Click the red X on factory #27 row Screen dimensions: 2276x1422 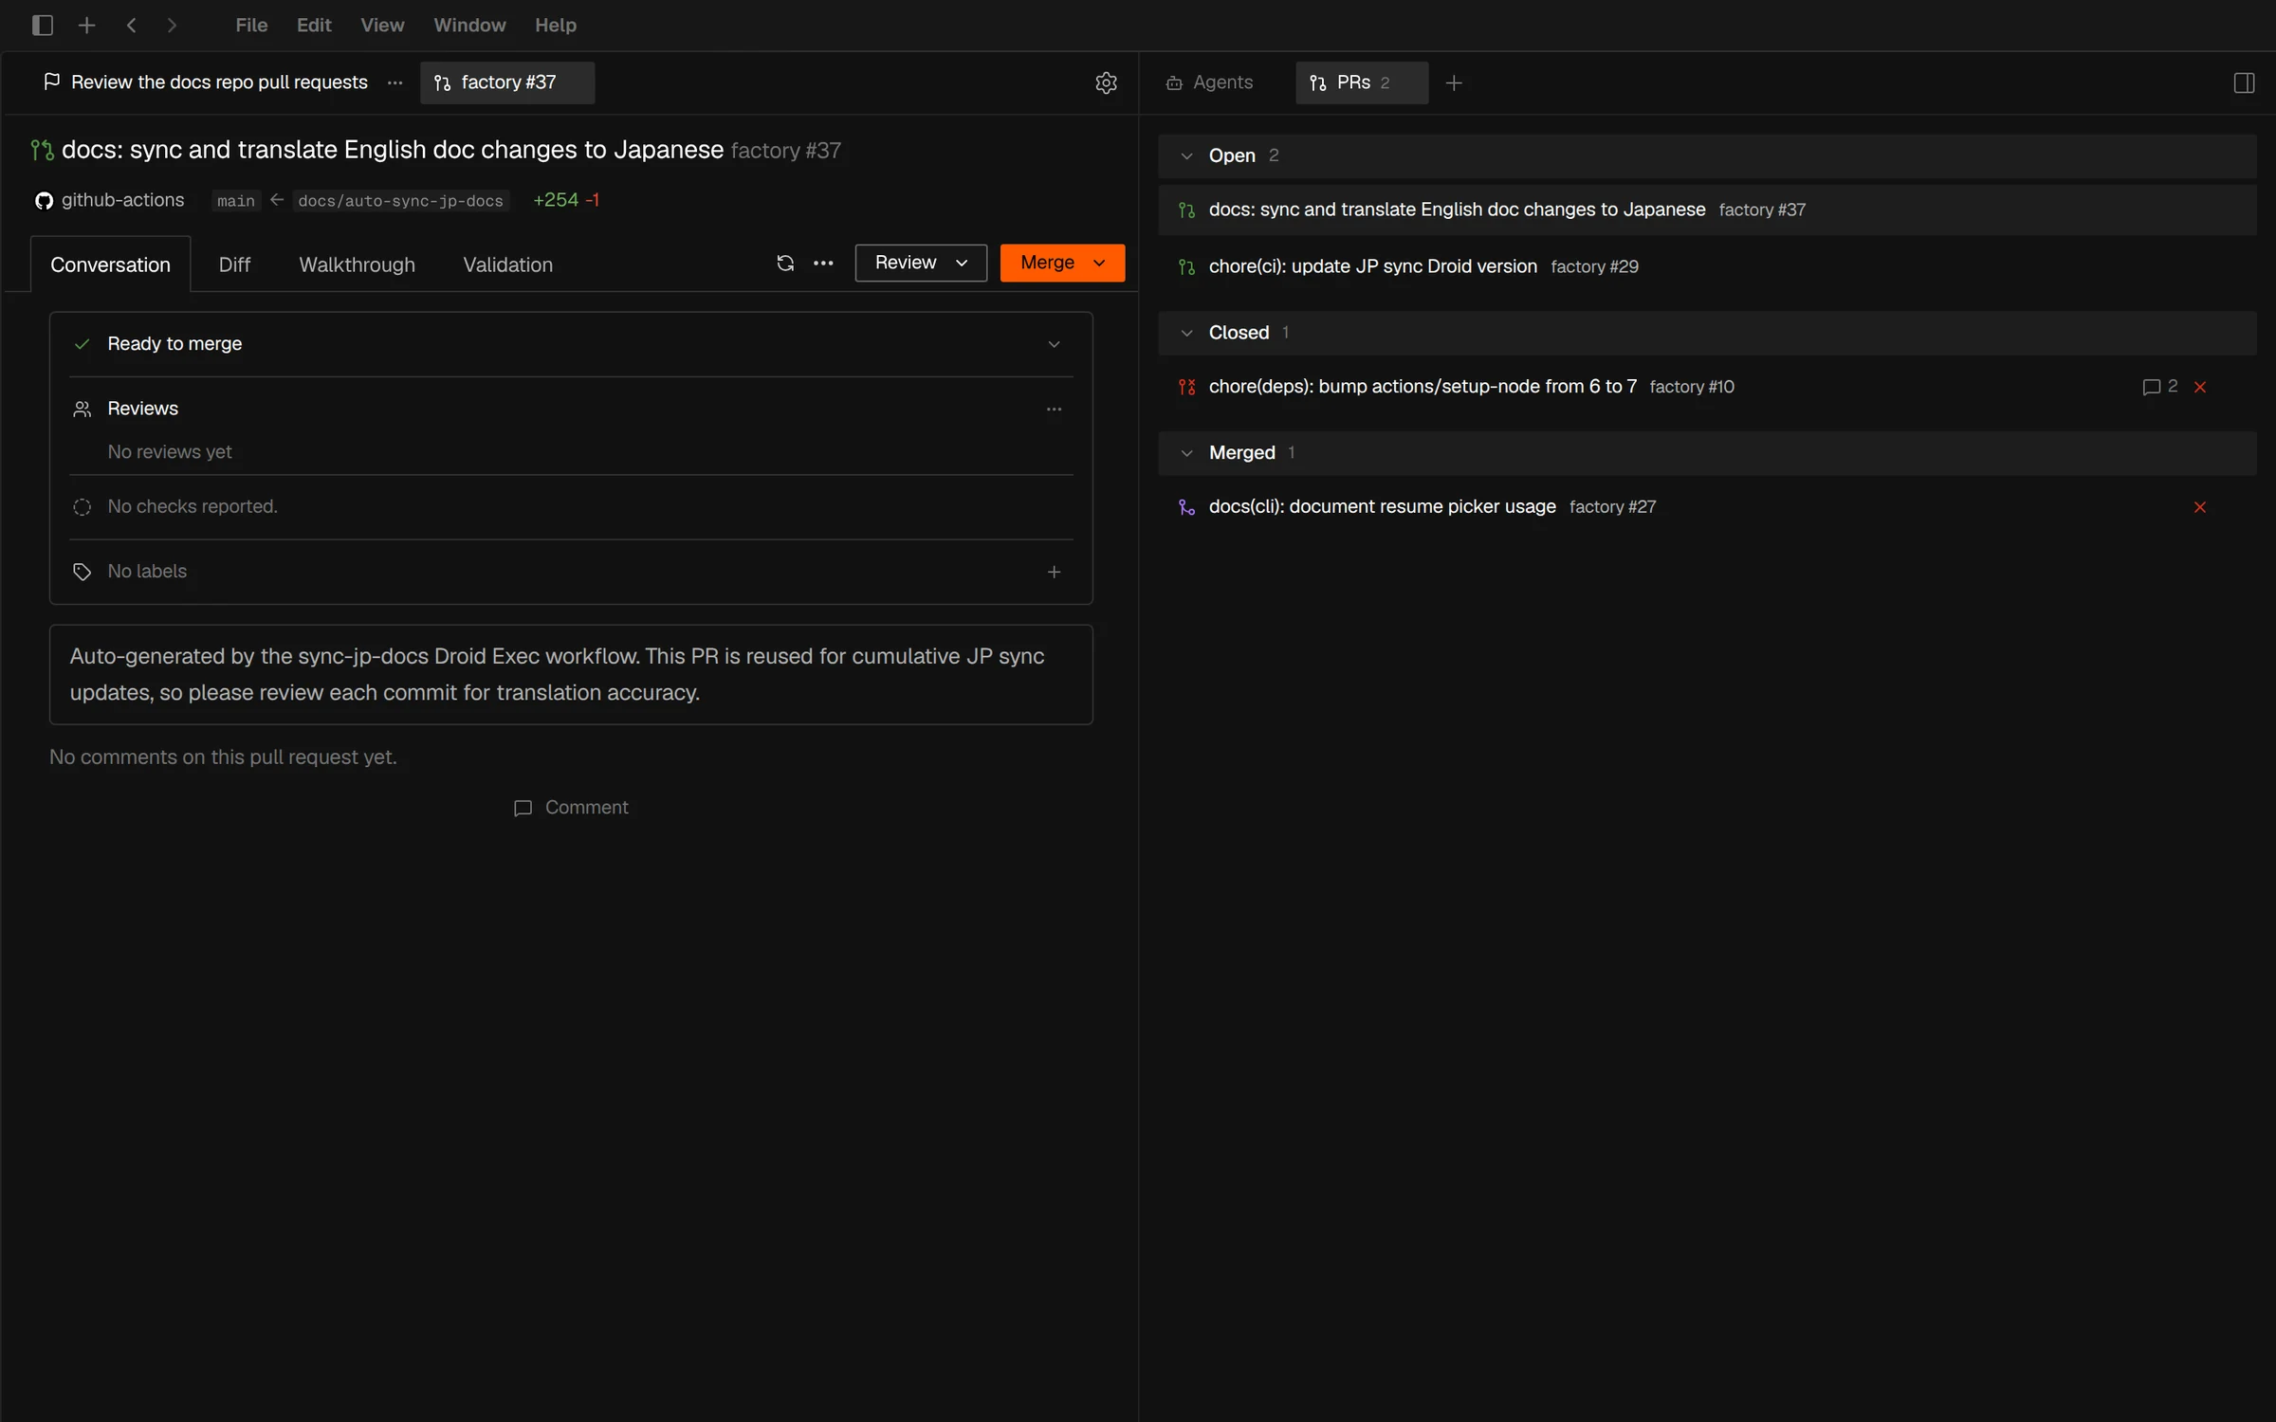tap(2200, 507)
